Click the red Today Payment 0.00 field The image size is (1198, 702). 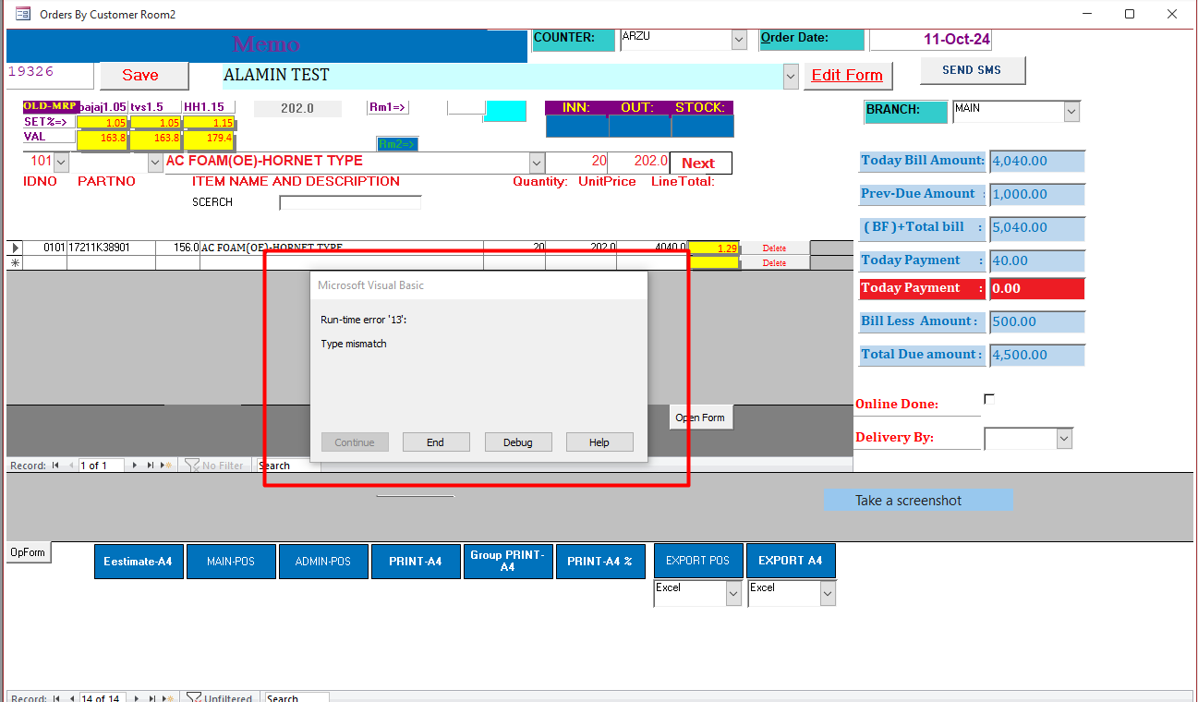1036,288
